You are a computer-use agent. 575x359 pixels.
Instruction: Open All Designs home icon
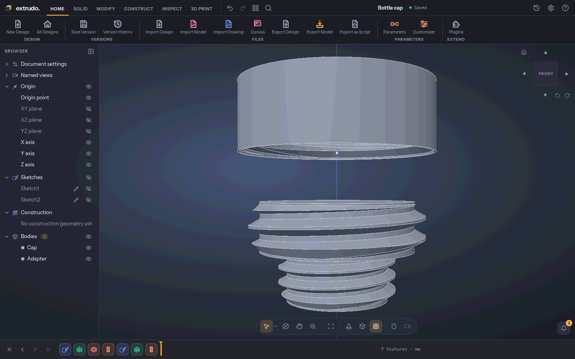pos(48,24)
